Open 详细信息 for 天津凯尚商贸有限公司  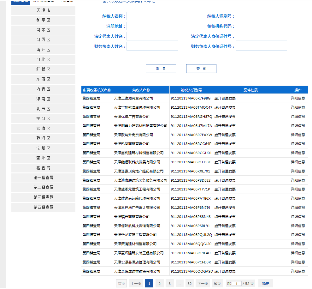click(298, 144)
